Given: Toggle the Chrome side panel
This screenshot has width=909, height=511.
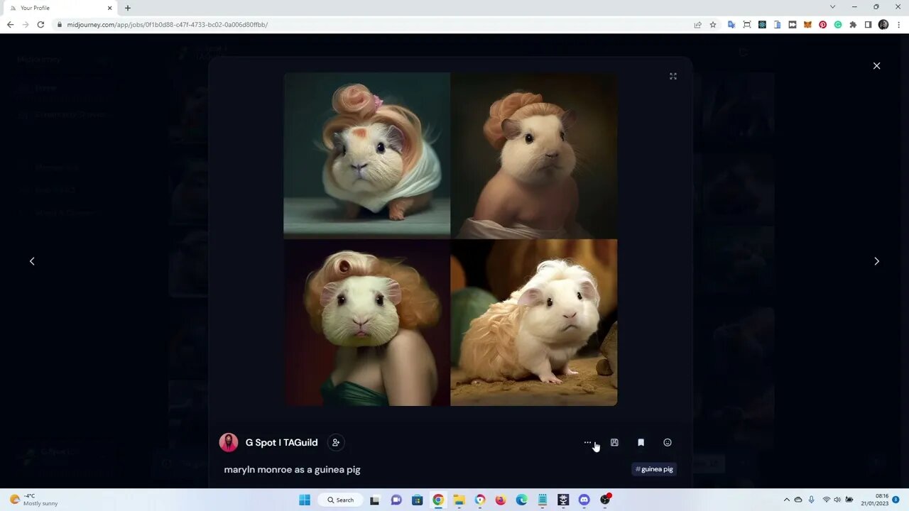Looking at the screenshot, I should tap(868, 24).
